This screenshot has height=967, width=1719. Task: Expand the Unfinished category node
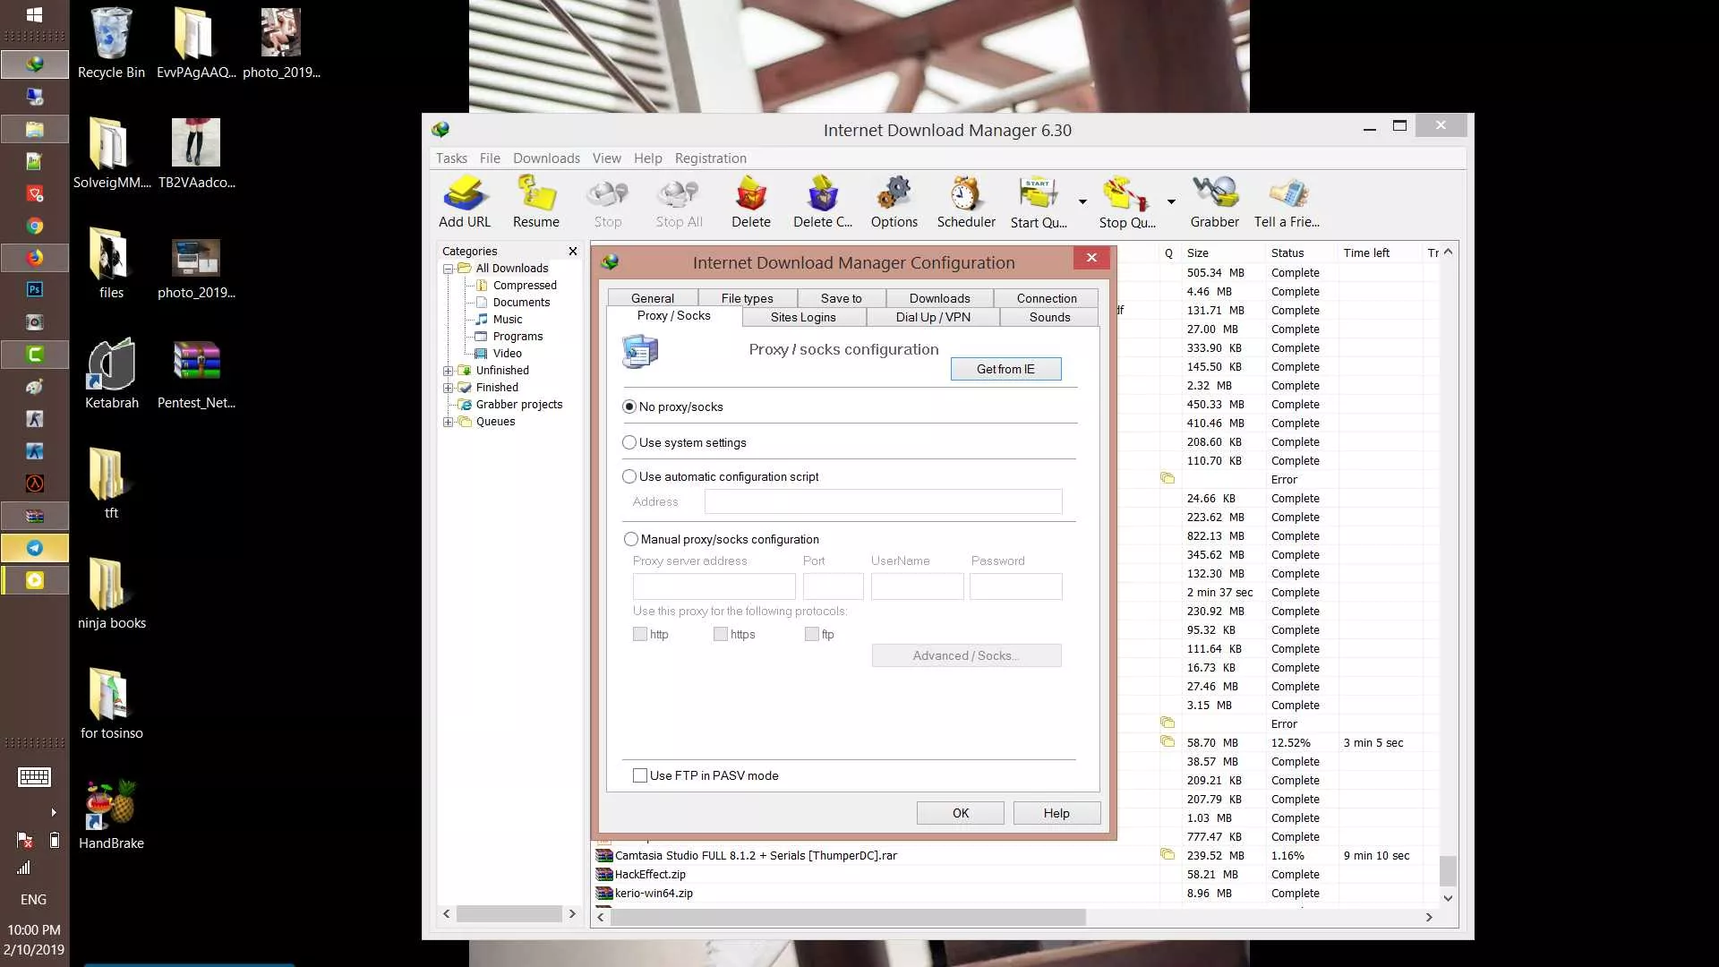449,371
